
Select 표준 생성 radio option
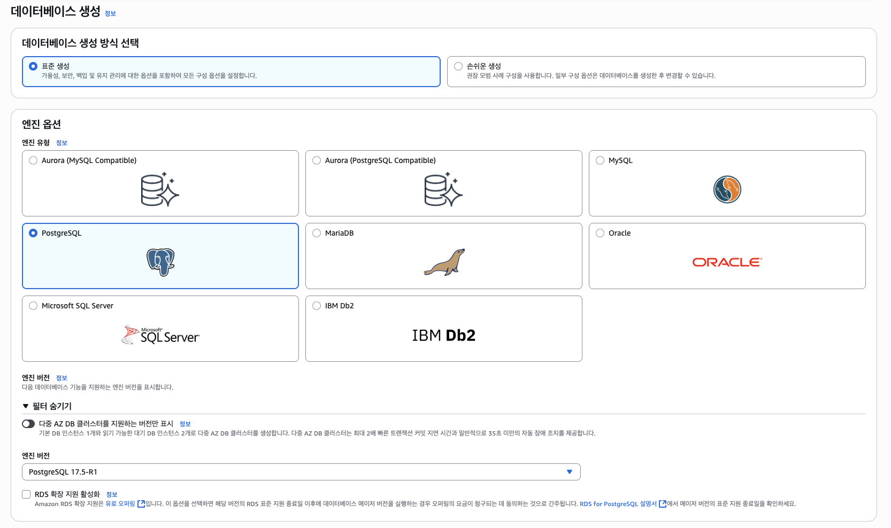tap(33, 66)
